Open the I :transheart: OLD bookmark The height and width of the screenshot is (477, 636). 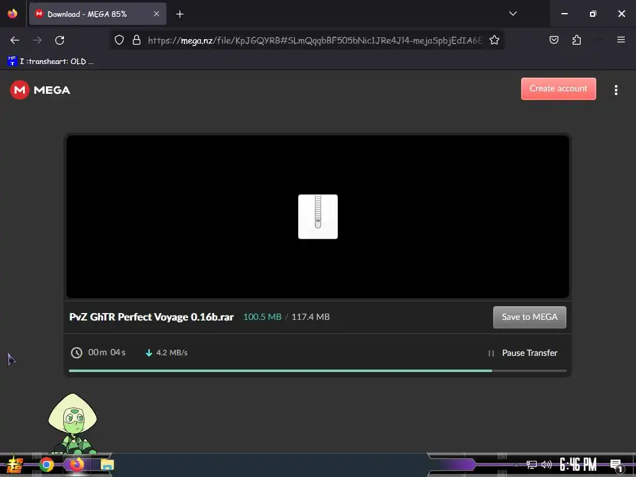[x=50, y=61]
